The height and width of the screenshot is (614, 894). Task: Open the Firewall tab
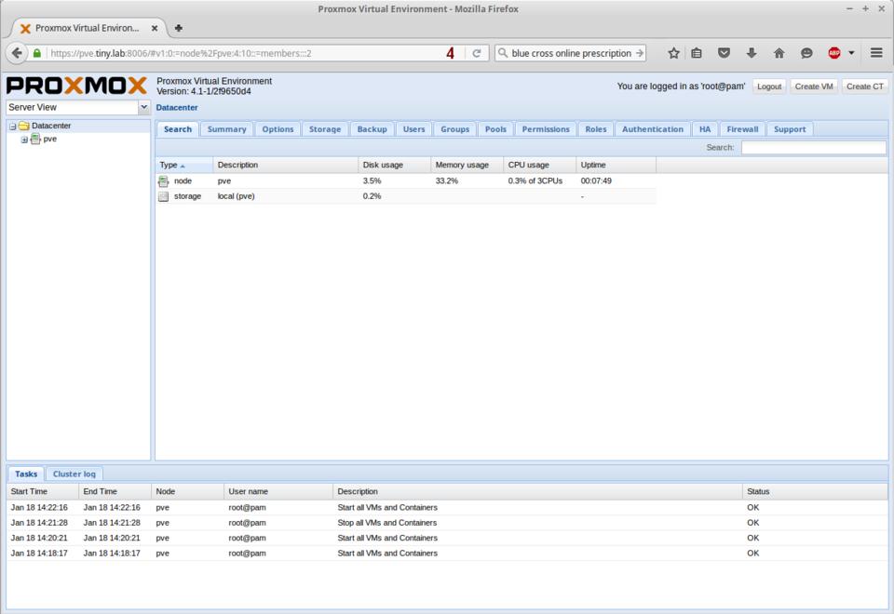[742, 129]
